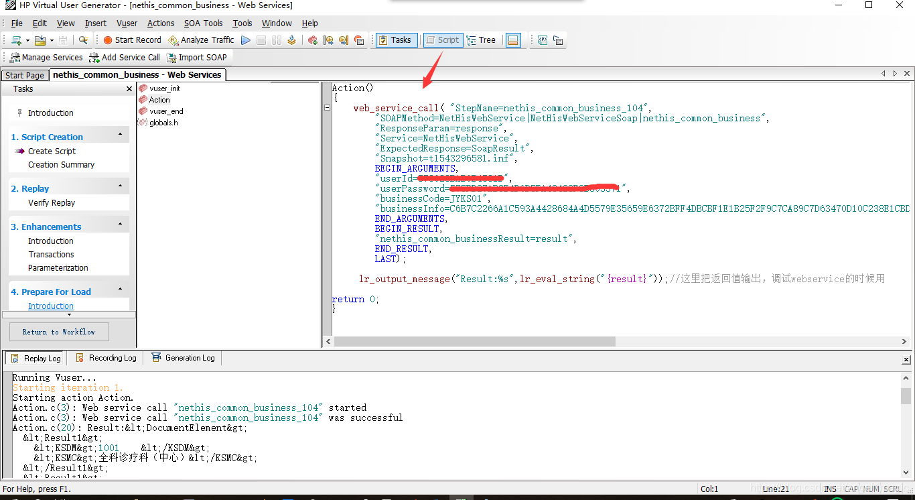Click Add Service Call button
Viewport: 915px width, 500px height.
(125, 58)
